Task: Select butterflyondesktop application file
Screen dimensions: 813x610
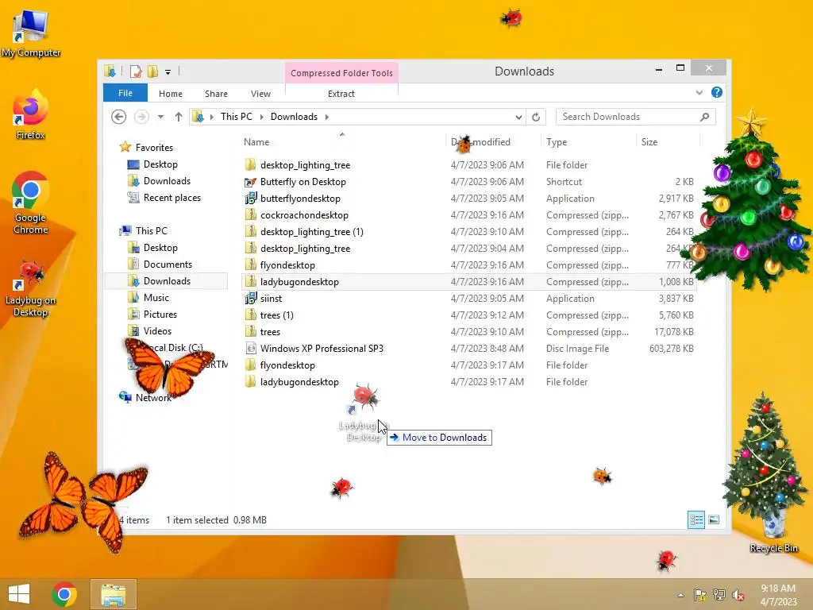Action: click(x=300, y=198)
